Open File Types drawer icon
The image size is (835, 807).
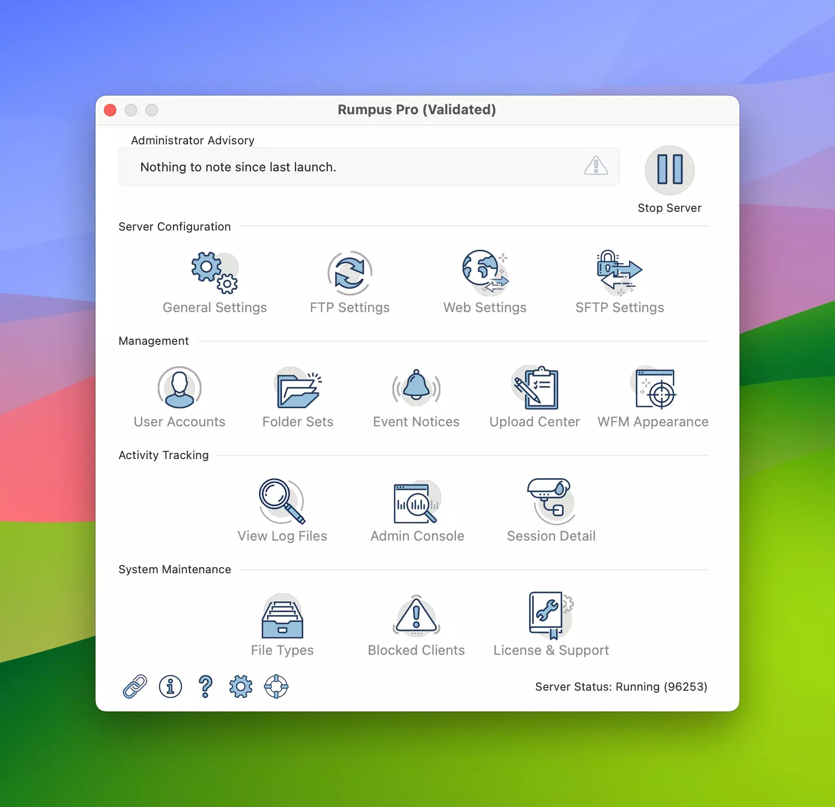[x=282, y=616]
